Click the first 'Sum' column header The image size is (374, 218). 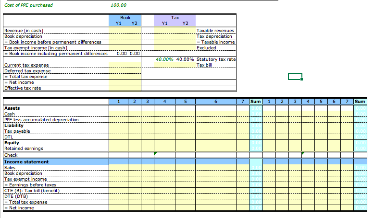255,102
